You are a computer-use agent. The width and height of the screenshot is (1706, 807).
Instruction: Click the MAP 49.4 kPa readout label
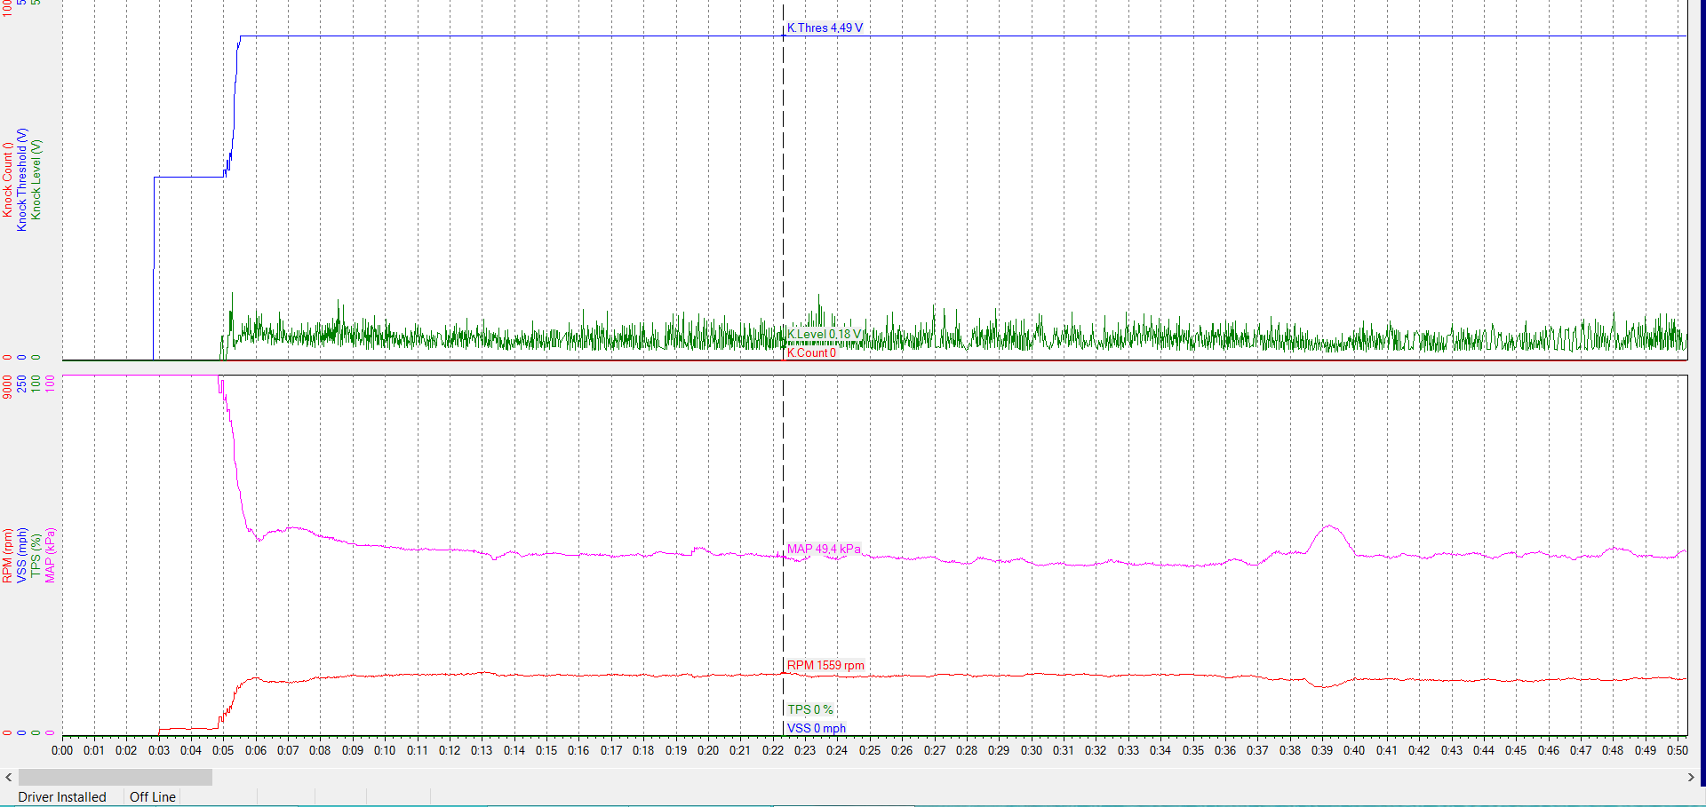pyautogui.click(x=824, y=549)
